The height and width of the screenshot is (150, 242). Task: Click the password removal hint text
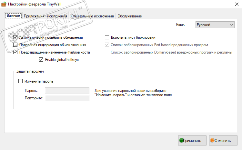point(133,93)
